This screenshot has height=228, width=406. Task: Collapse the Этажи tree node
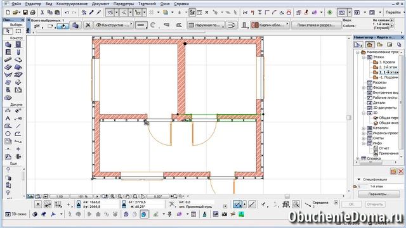point(364,57)
